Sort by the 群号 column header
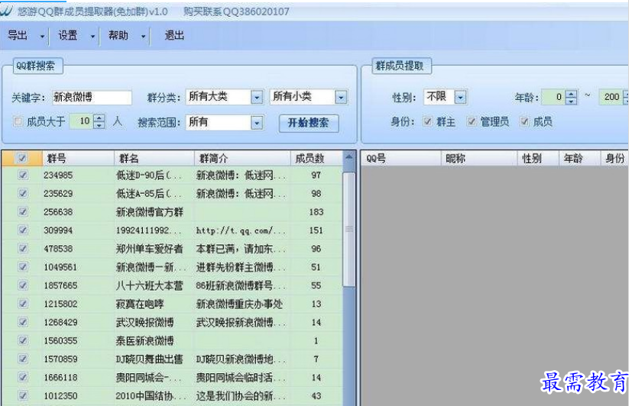 click(78, 159)
